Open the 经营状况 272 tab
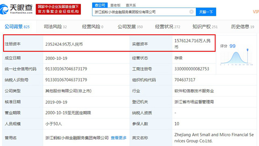This screenshot has height=146, width=259. point(168,27)
